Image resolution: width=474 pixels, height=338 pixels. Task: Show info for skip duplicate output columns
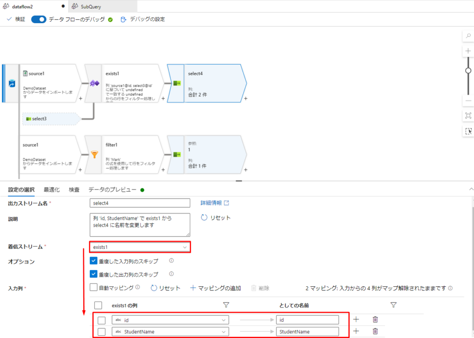click(x=171, y=274)
